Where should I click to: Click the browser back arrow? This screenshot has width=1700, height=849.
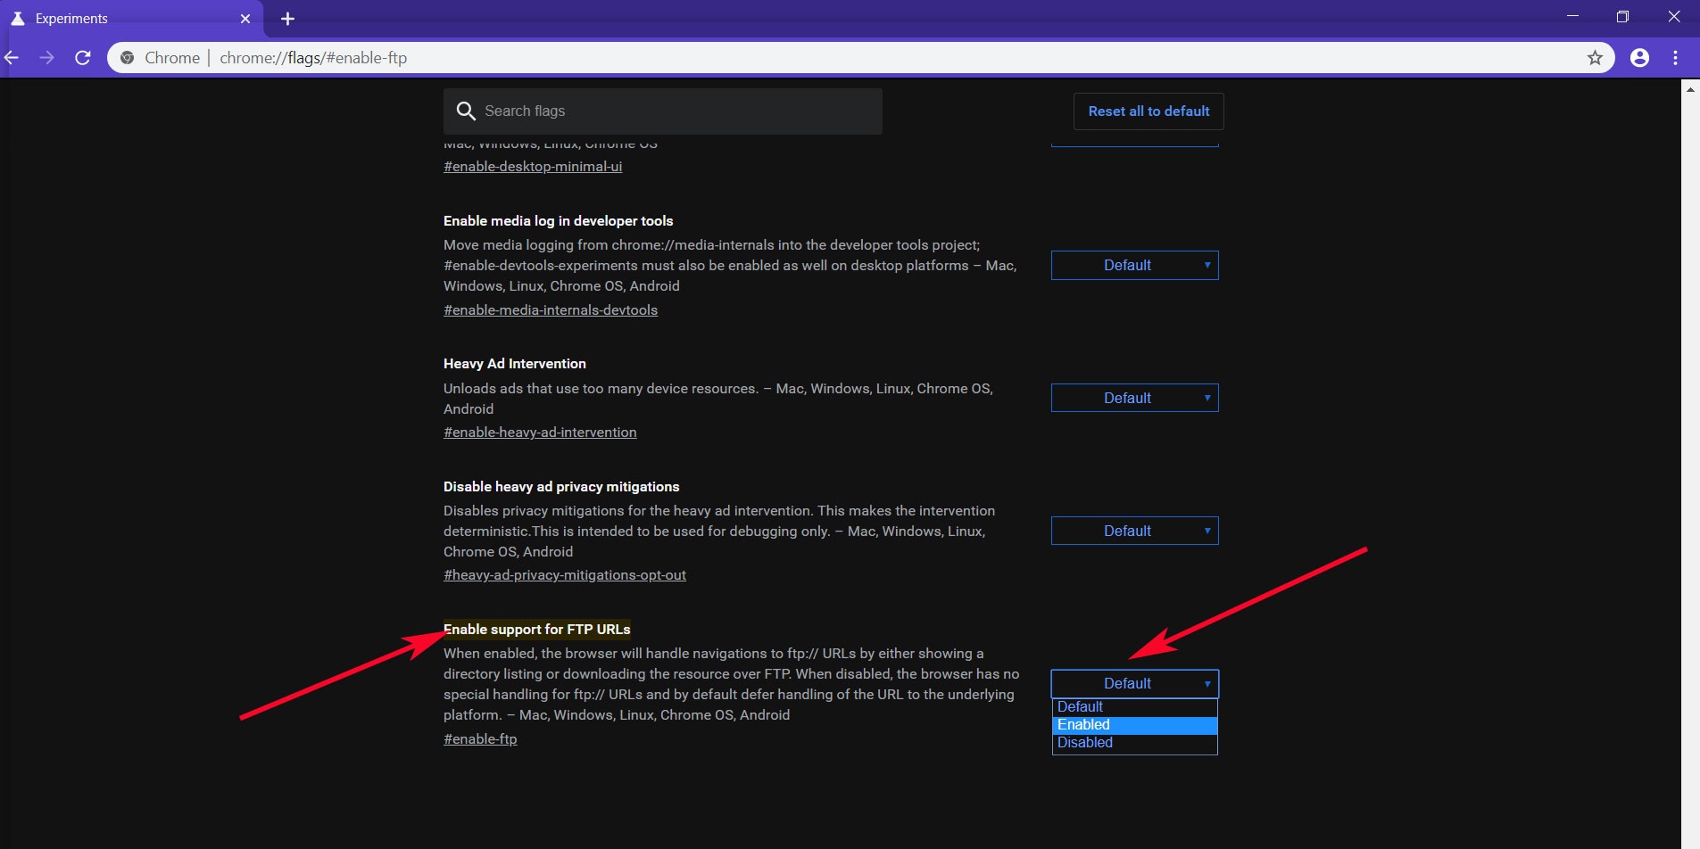tap(12, 58)
